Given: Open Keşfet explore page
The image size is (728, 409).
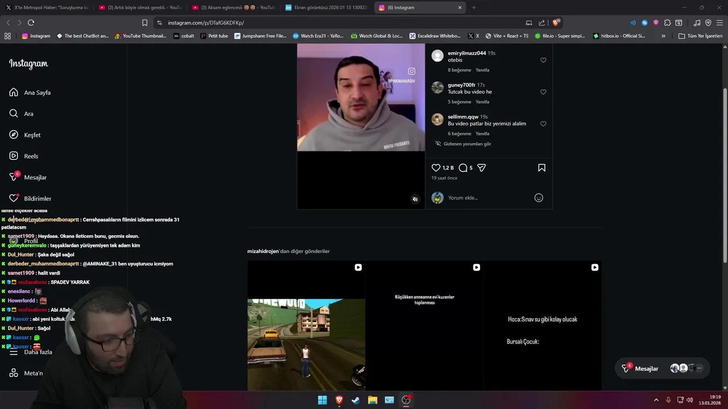Looking at the screenshot, I should [25, 135].
